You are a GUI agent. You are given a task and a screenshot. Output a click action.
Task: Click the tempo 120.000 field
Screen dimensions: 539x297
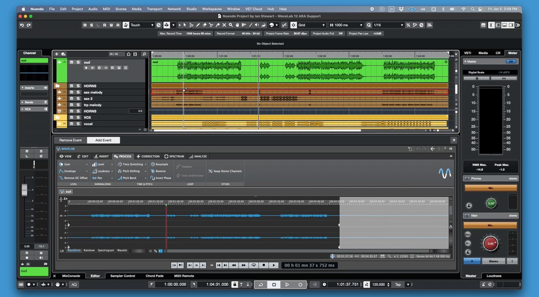pos(378,284)
